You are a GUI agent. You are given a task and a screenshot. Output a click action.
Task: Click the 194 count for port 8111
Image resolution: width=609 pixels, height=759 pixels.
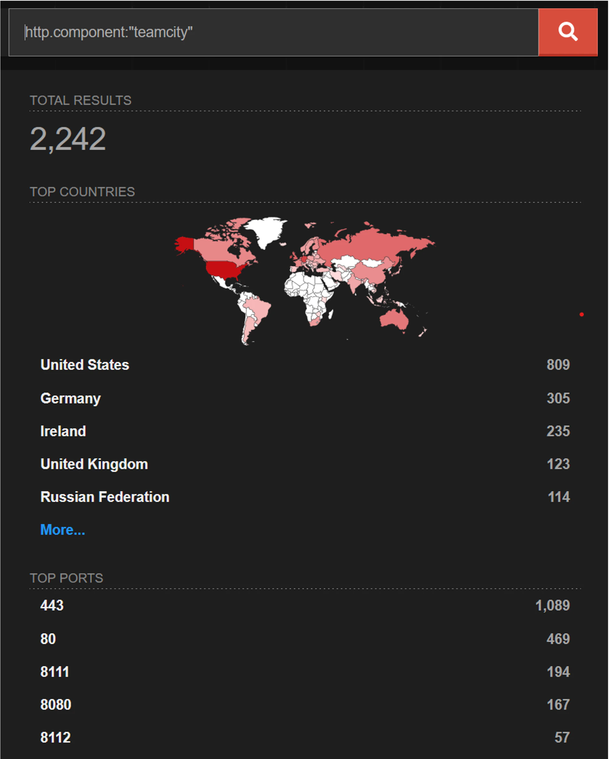click(559, 672)
